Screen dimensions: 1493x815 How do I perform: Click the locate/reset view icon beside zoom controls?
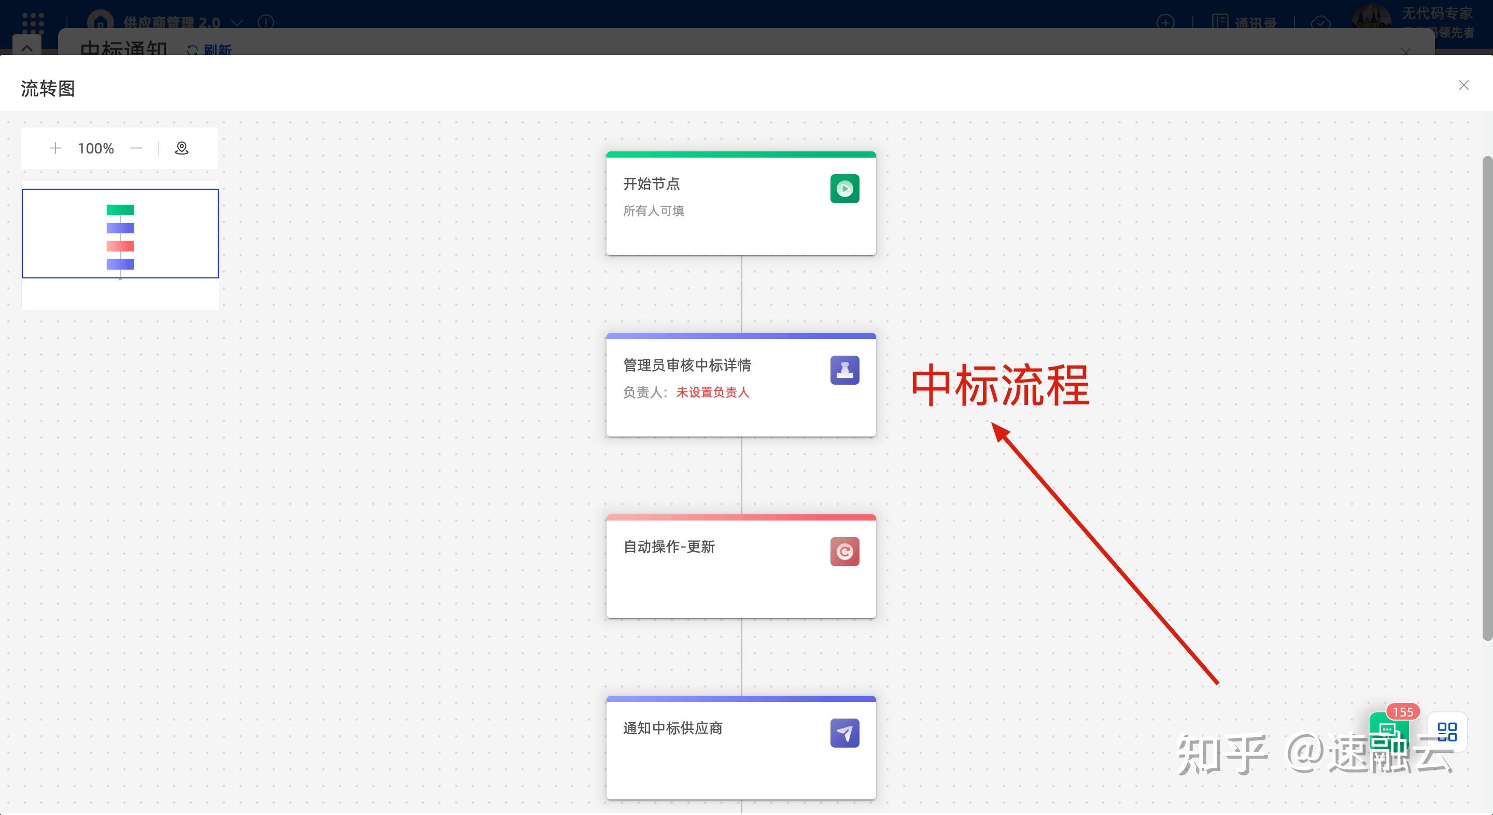pyautogui.click(x=181, y=148)
